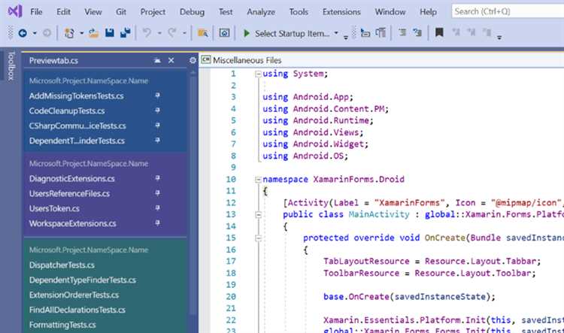
Task: Expand the Select Startup Item dropdown arrow
Action: coord(336,33)
